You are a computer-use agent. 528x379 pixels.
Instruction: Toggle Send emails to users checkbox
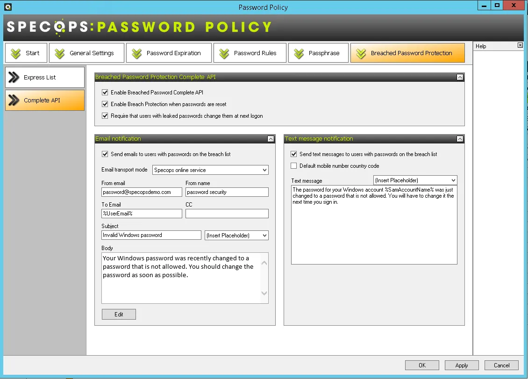(105, 154)
